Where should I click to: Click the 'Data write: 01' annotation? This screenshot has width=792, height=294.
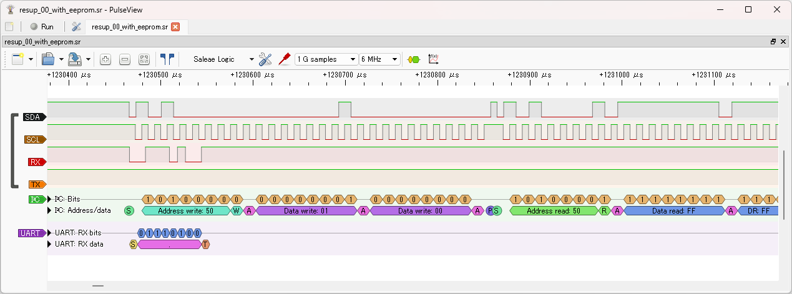coord(306,210)
